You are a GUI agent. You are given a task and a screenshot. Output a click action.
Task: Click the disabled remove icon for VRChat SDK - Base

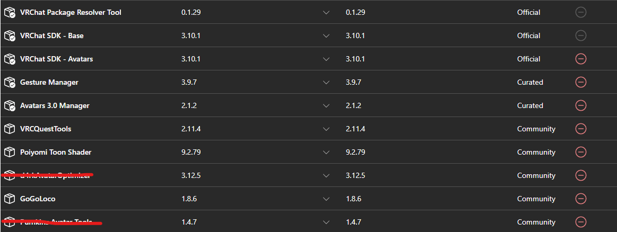click(x=581, y=35)
